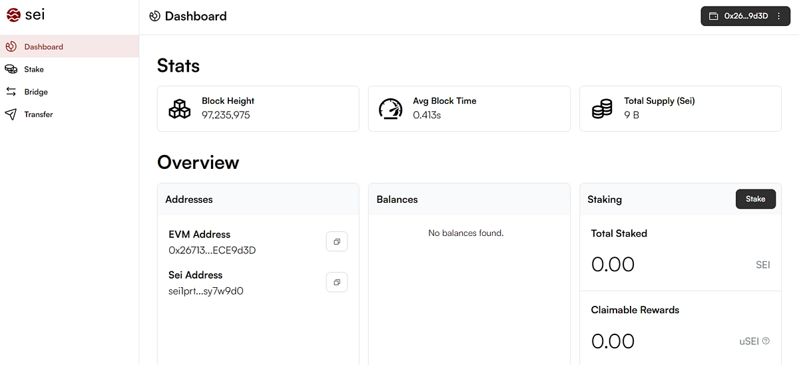Copy the EVM Address

pos(337,242)
